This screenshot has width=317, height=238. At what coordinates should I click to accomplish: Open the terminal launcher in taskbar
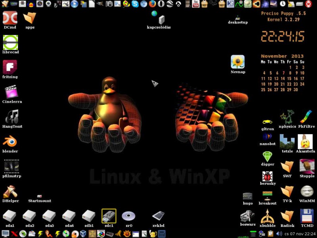(136, 234)
